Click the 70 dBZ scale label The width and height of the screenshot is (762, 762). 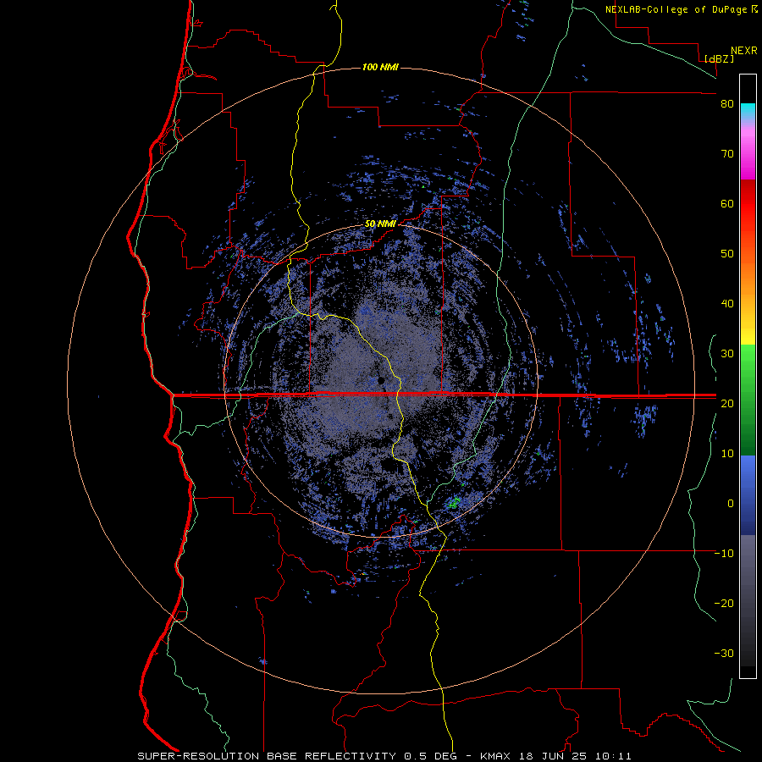coord(727,154)
